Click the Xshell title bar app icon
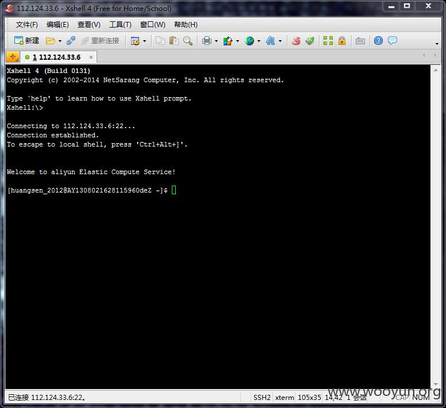Image resolution: width=446 pixels, height=408 pixels. [x=9, y=8]
